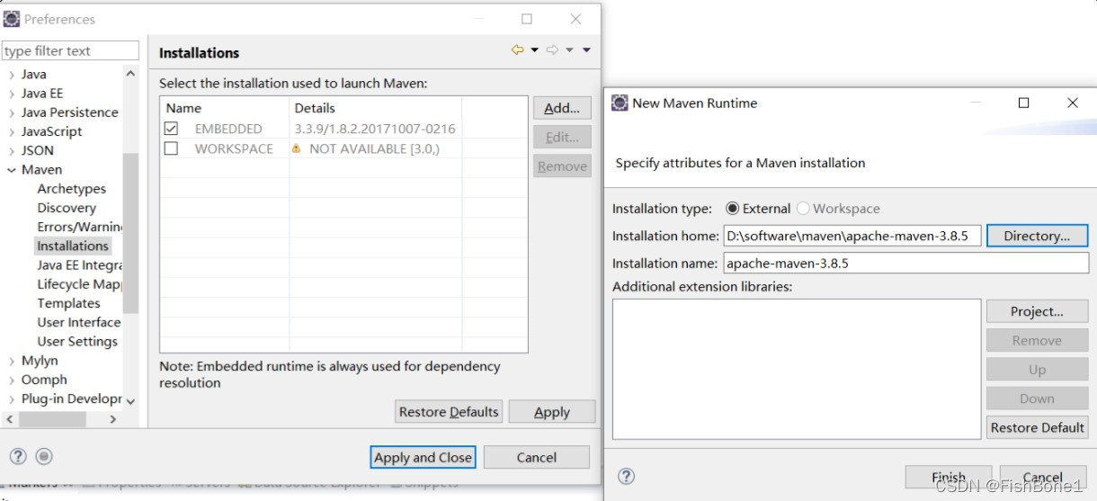Image resolution: width=1097 pixels, height=501 pixels.
Task: Expand the Oomph tree node
Action: 12,380
